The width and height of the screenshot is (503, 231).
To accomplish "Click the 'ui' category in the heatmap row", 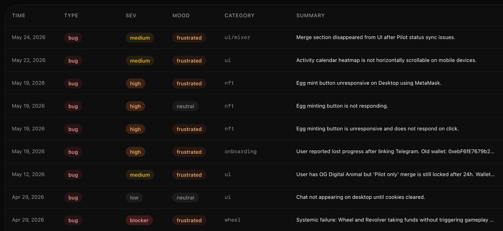I will [228, 60].
